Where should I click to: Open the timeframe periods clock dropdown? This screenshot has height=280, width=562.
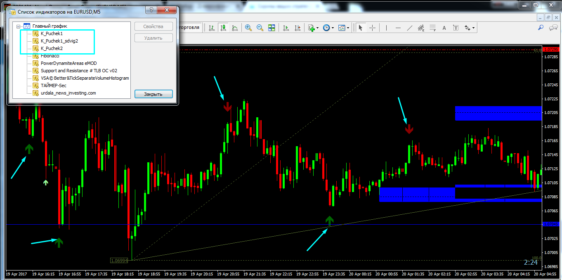(x=328, y=28)
